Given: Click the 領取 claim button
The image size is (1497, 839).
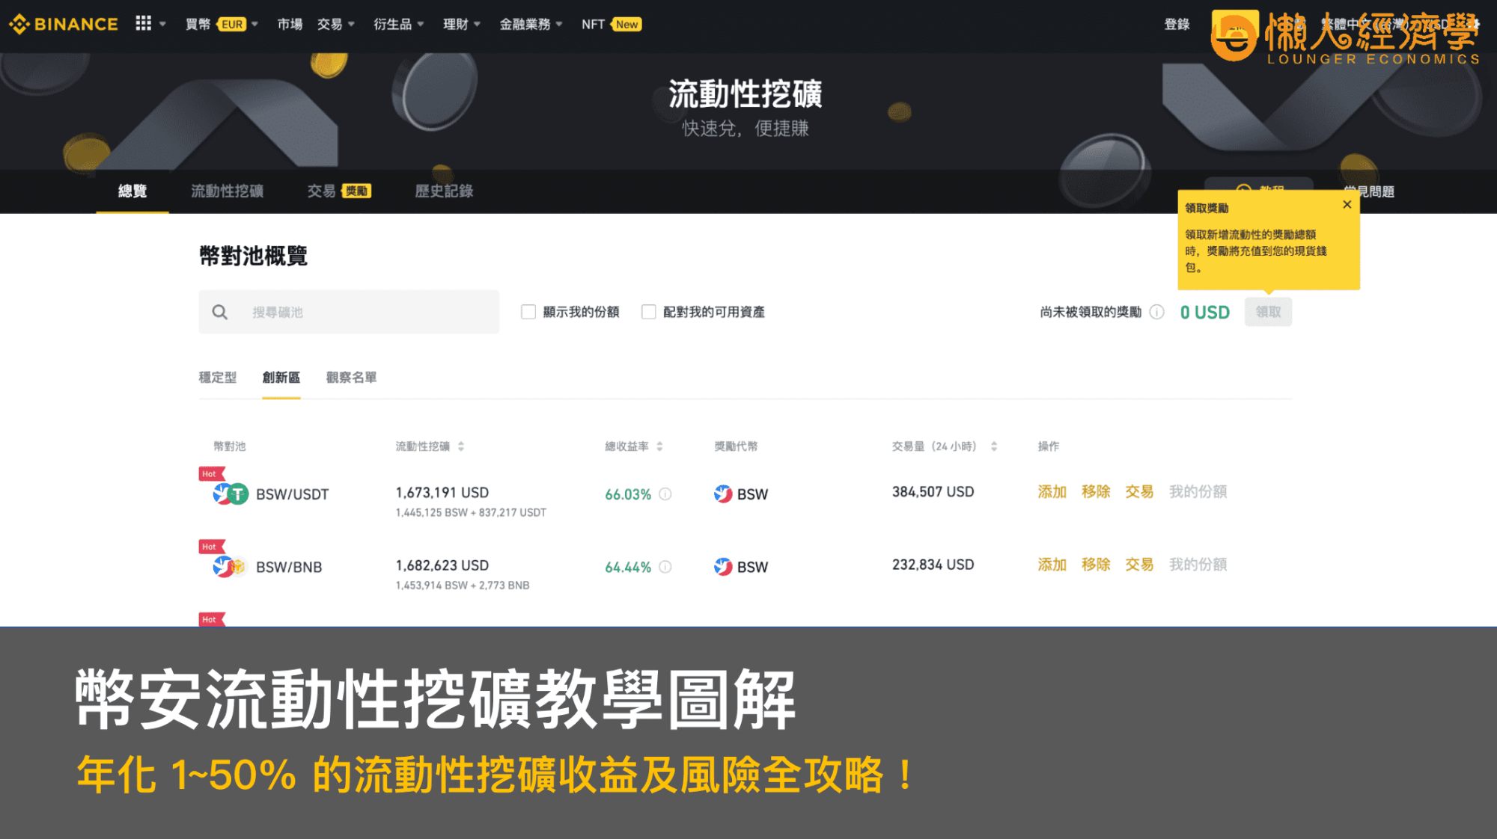Looking at the screenshot, I should 1268,312.
